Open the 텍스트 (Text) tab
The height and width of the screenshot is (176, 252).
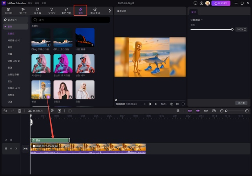(x=23, y=11)
